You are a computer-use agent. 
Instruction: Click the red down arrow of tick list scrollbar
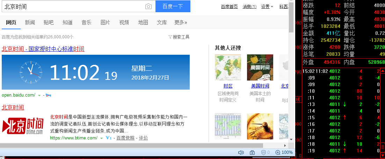383,155
